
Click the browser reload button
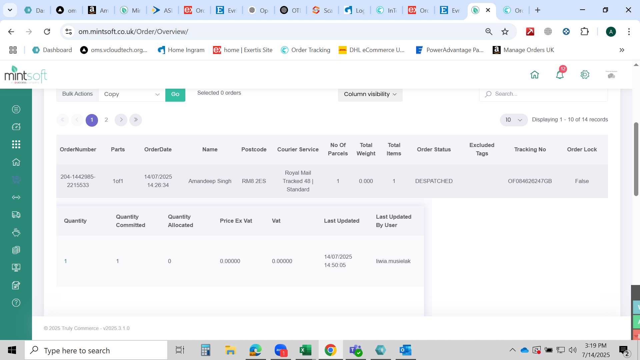coord(47,32)
